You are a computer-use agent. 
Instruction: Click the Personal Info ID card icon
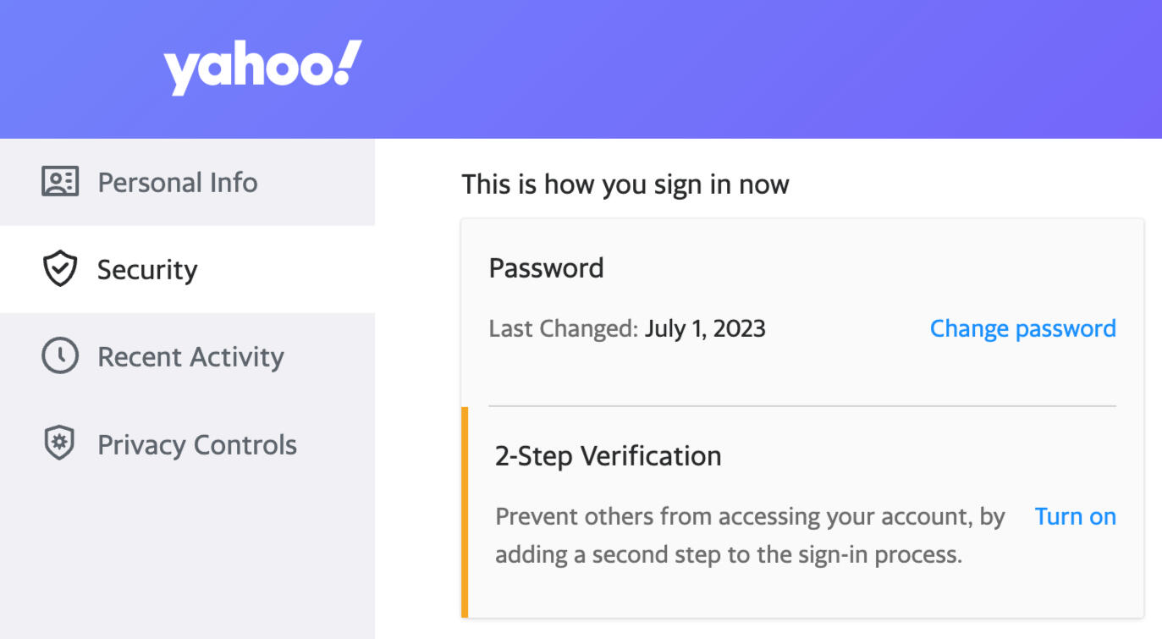tap(60, 182)
